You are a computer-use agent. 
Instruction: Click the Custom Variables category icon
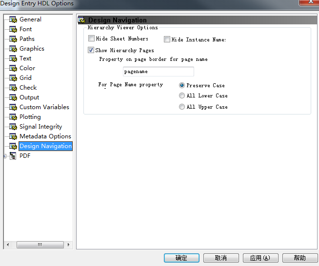(x=13, y=107)
